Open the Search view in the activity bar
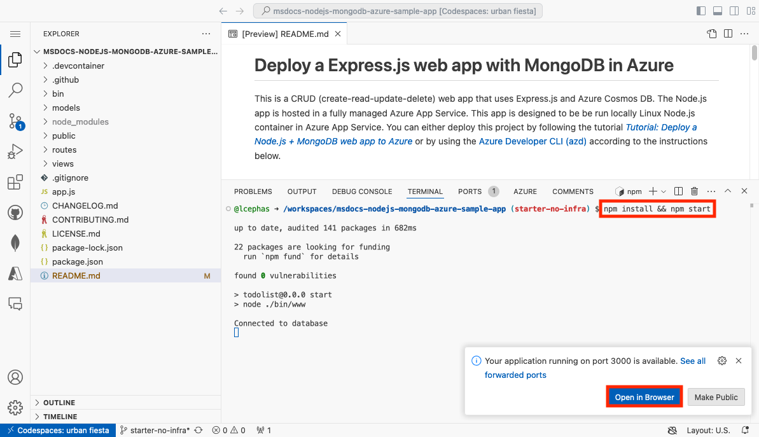The image size is (759, 437). coord(15,90)
